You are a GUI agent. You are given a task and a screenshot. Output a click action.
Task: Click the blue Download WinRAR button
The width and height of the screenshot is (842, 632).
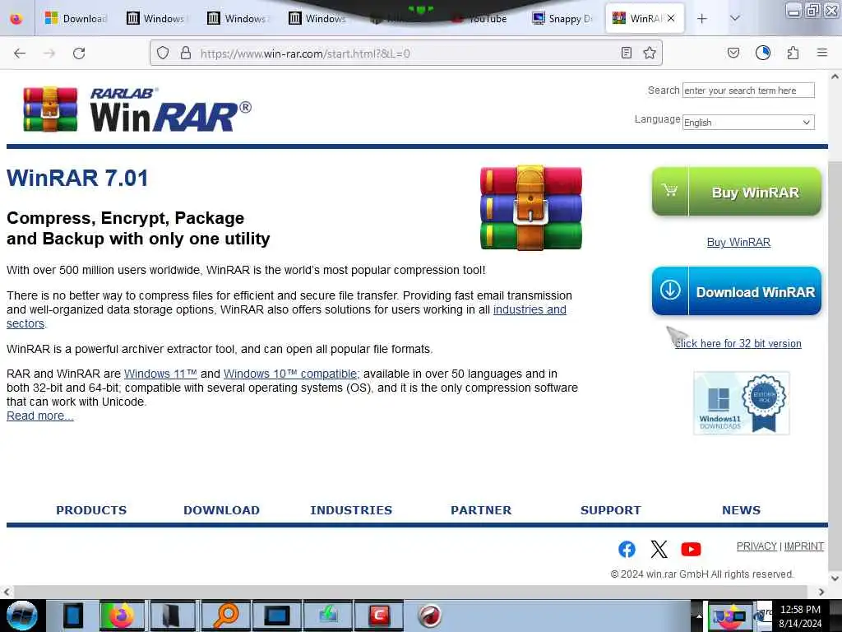pyautogui.click(x=736, y=291)
